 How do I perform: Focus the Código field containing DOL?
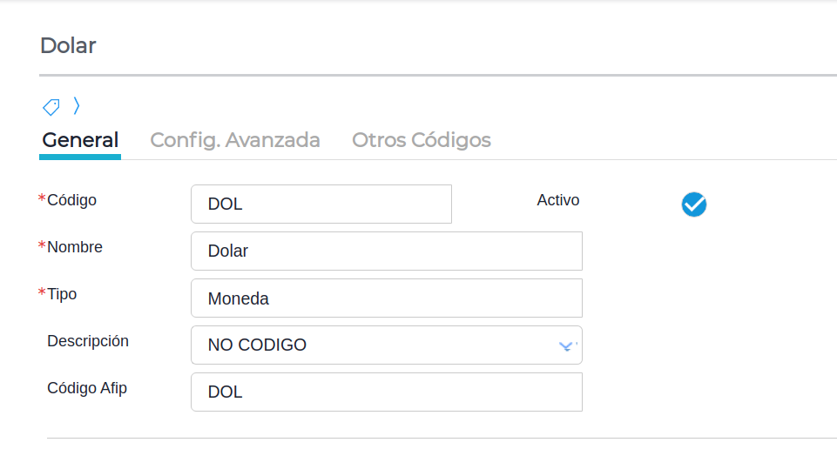coord(321,204)
